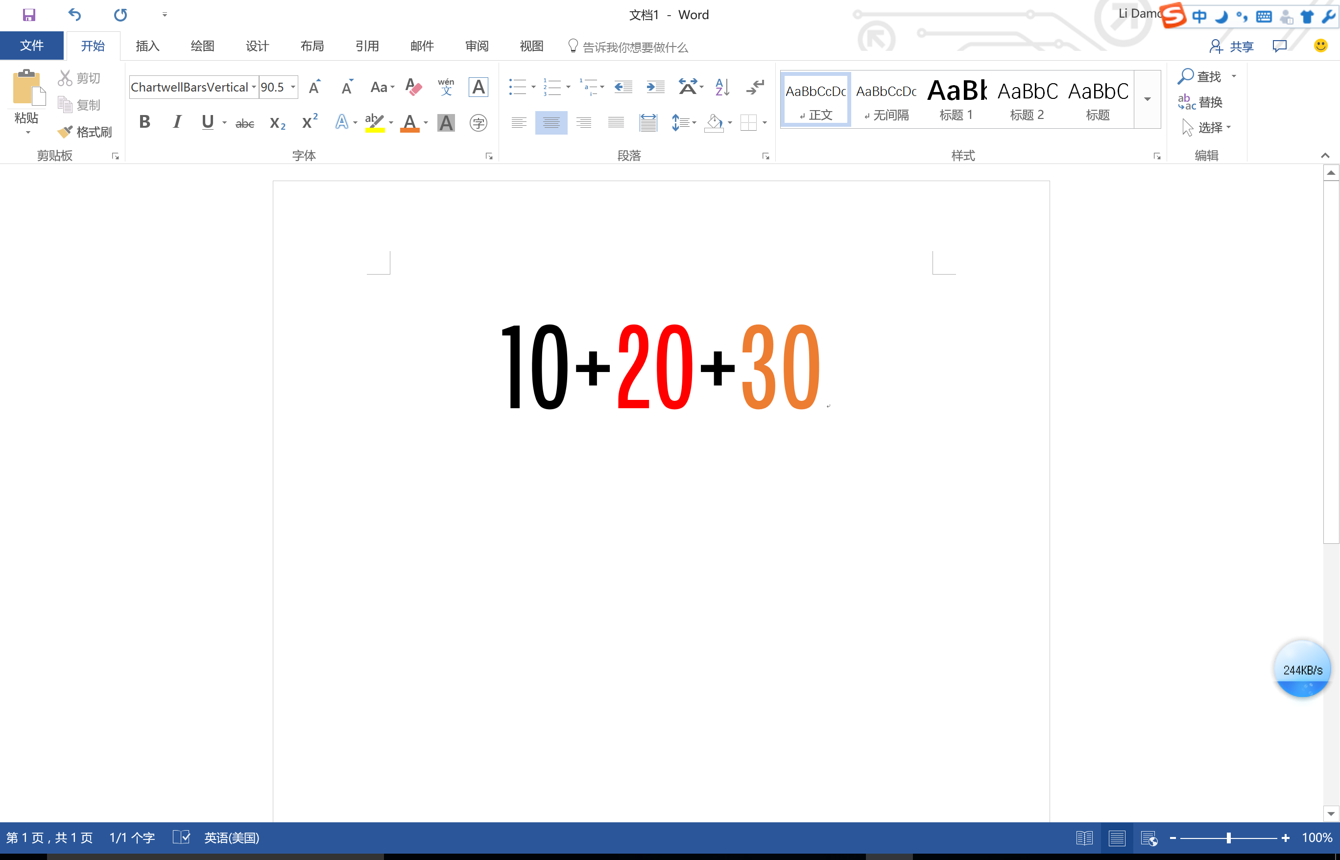Image resolution: width=1340 pixels, height=860 pixels.
Task: Switch to the 插入 ribbon tab
Action: click(147, 46)
